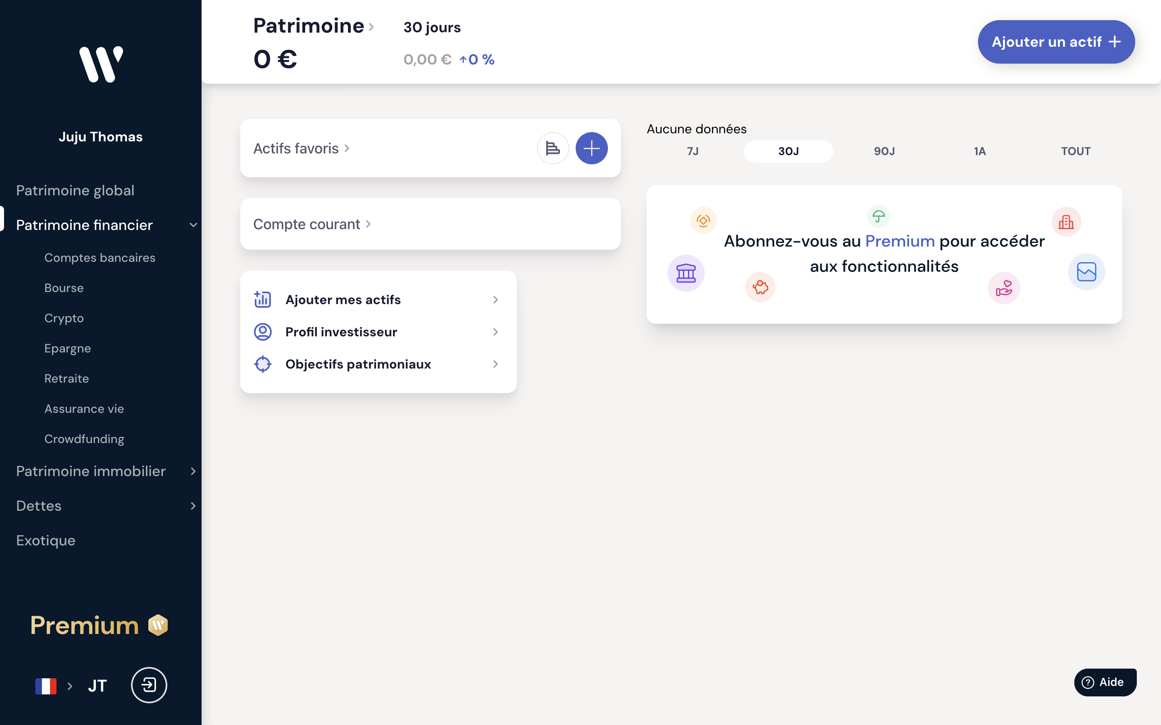Go to Crowdfunding
The image size is (1161, 725).
(84, 439)
